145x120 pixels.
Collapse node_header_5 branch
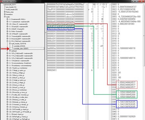10,44
